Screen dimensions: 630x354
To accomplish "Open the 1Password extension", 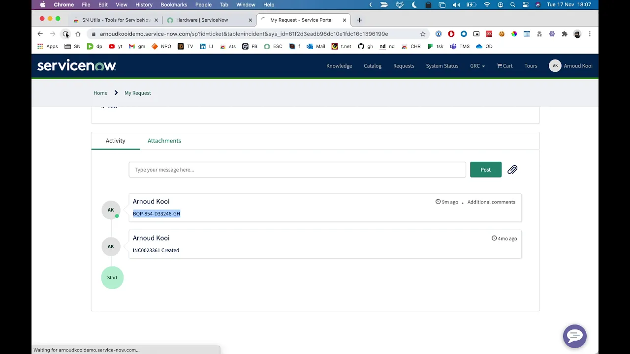I will (x=438, y=34).
